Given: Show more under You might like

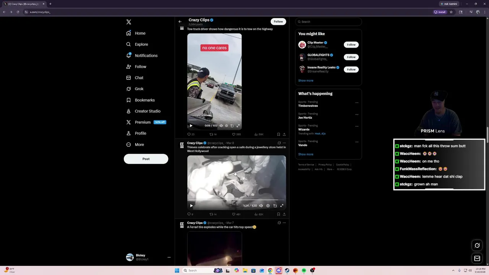Looking at the screenshot, I should [x=306, y=81].
